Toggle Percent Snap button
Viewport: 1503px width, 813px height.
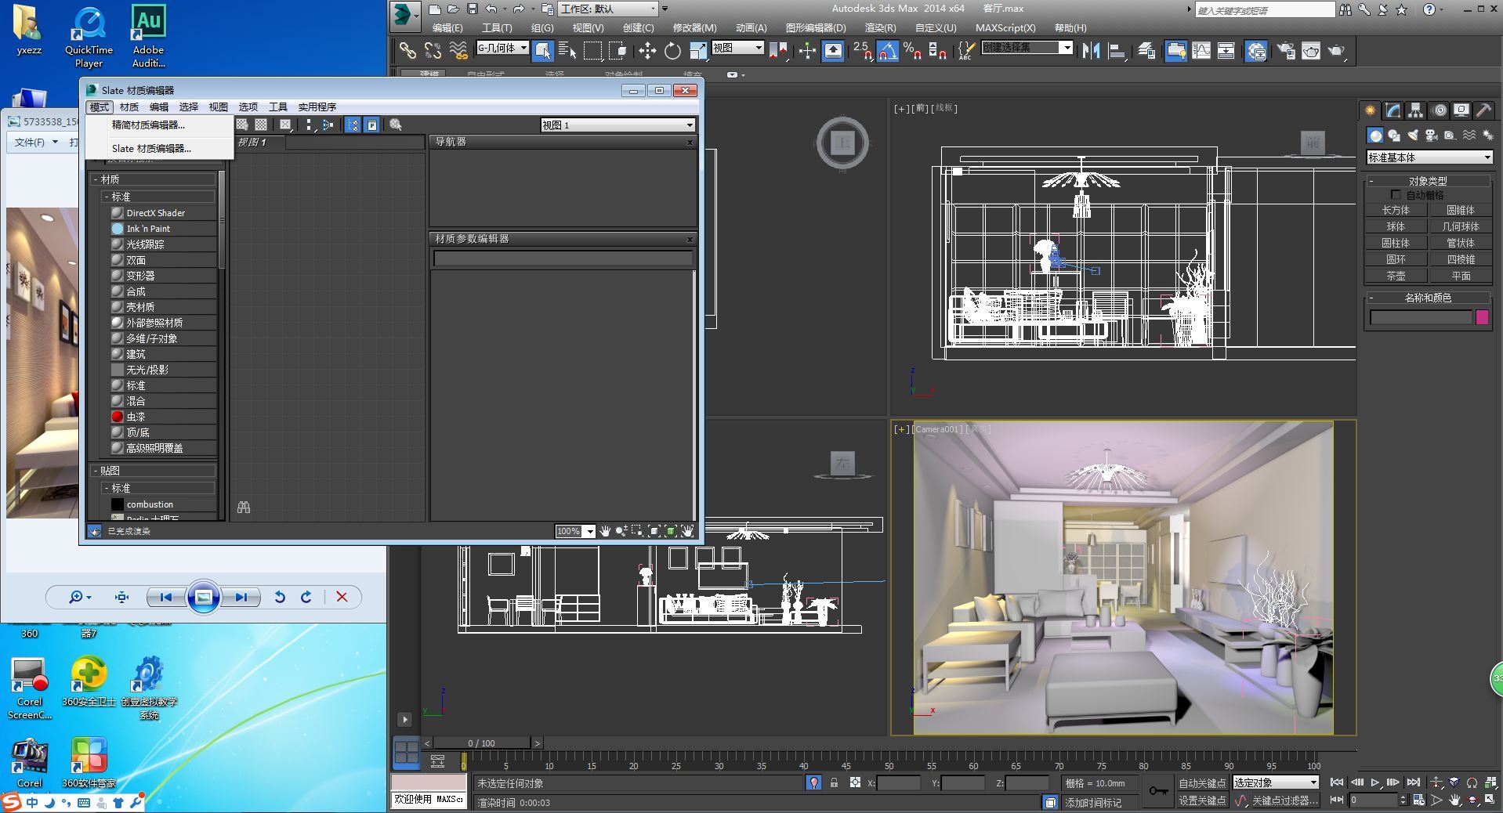[913, 51]
